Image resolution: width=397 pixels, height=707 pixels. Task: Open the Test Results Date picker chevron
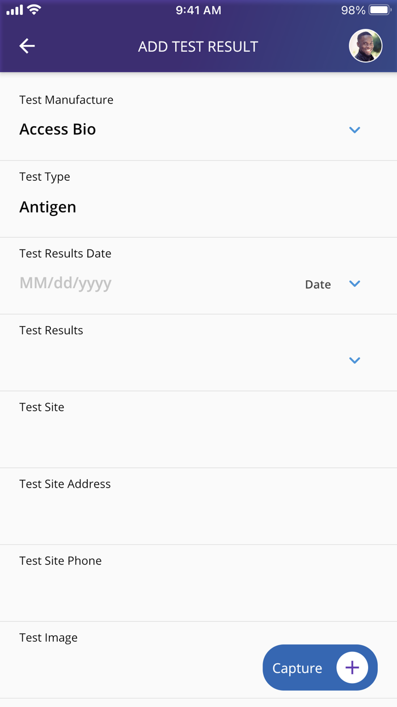pyautogui.click(x=354, y=284)
